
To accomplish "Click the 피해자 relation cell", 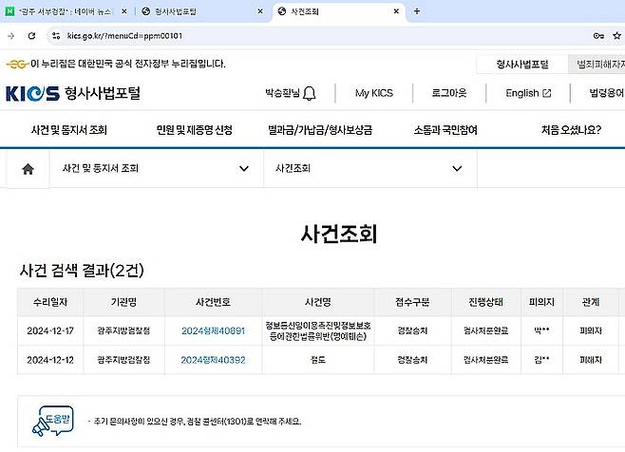I will pyautogui.click(x=591, y=360).
